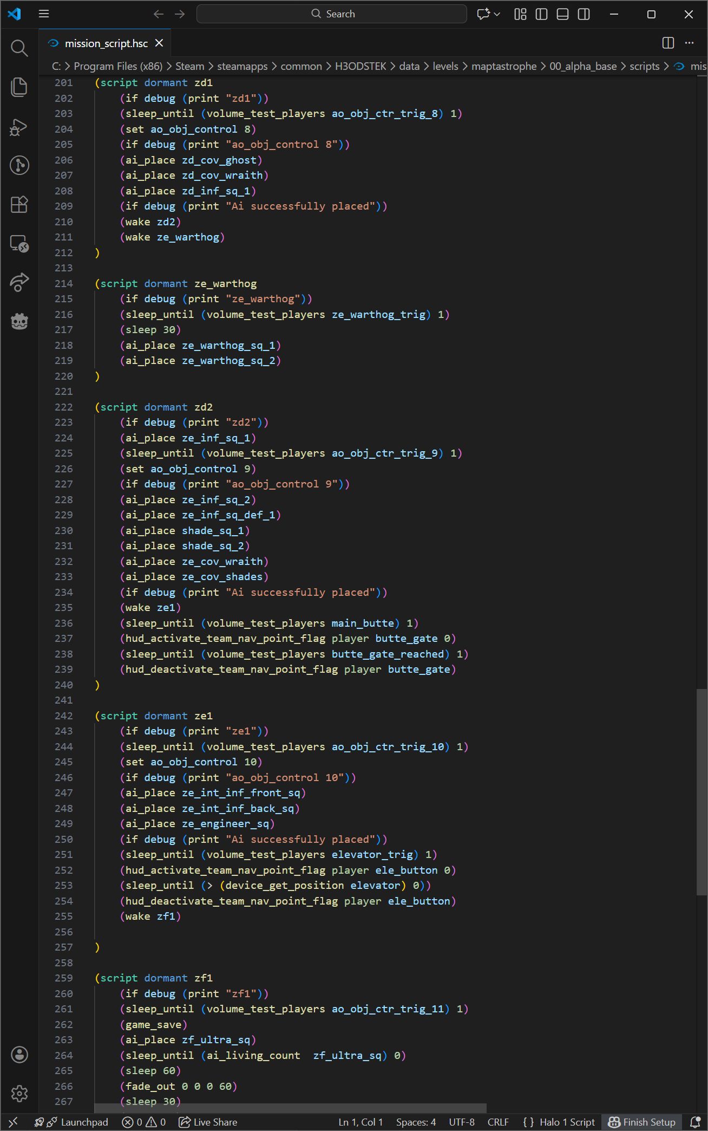Click the Finish Setup status button

click(x=642, y=1122)
